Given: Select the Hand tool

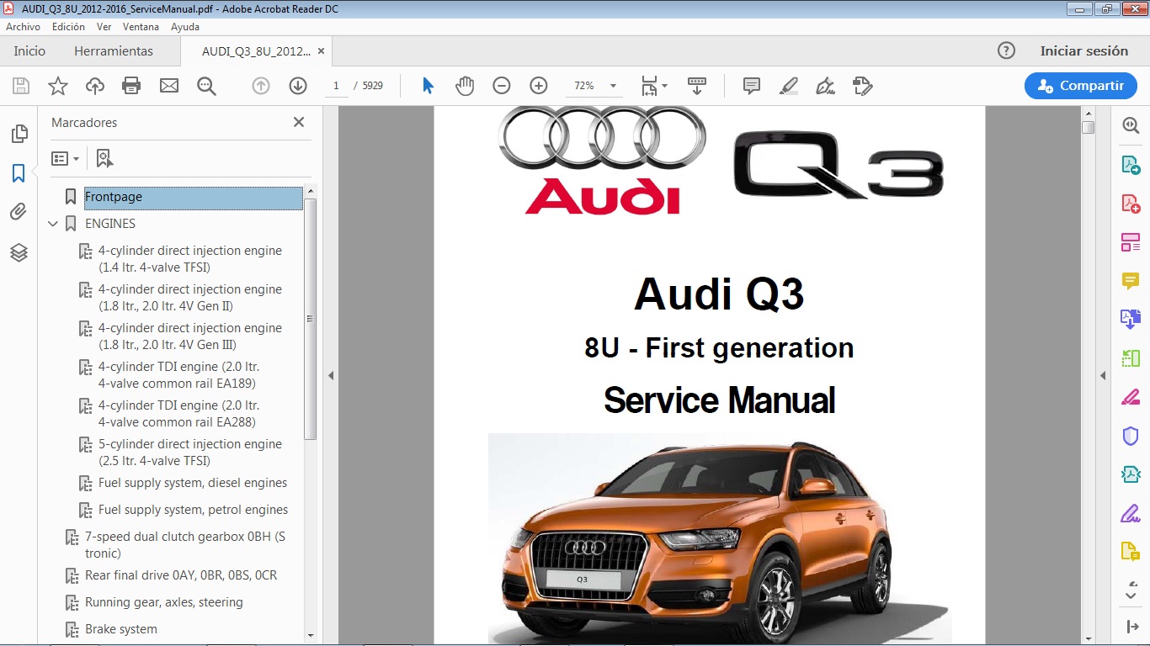Looking at the screenshot, I should pyautogui.click(x=465, y=85).
